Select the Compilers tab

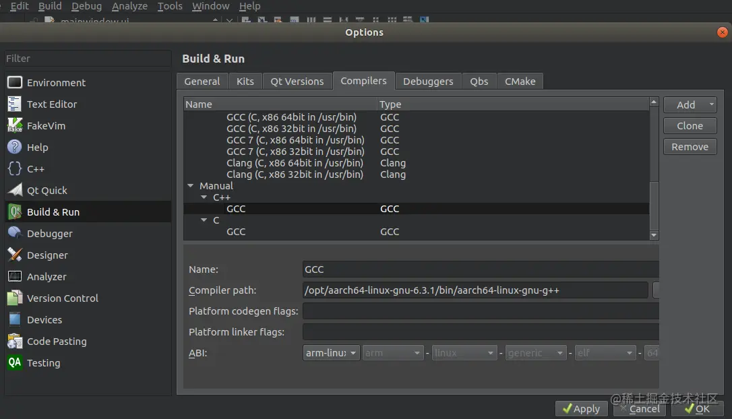click(364, 81)
